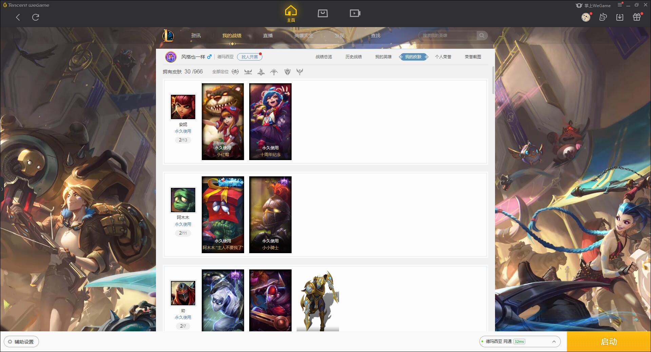Open the 小红帽 Annie skin card
Image resolution: width=651 pixels, height=352 pixels.
click(x=223, y=122)
